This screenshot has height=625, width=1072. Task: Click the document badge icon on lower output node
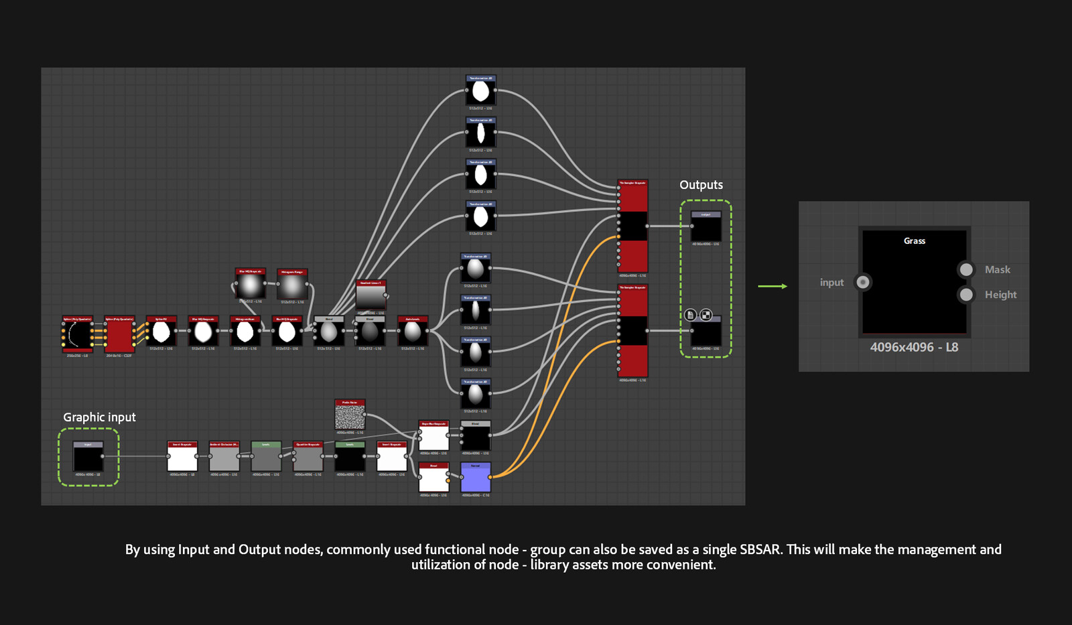[x=690, y=315]
